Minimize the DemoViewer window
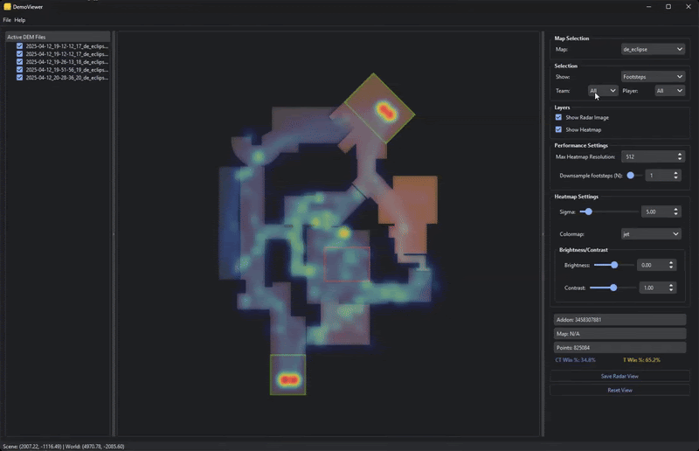Viewport: 699px width, 451px height. [x=648, y=7]
